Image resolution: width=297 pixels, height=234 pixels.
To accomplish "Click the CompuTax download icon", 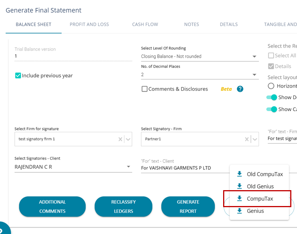I will pos(239,198).
